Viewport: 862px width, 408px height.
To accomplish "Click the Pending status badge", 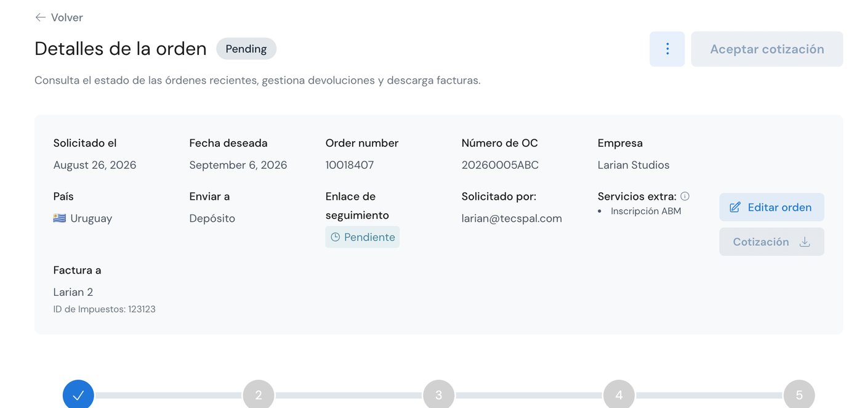I will (246, 49).
